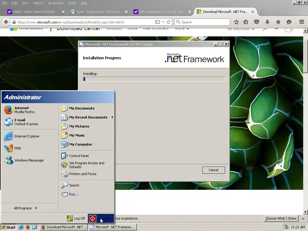The width and height of the screenshot is (308, 231).
Task: Click the Hello chat smiley icon
Action: click(289, 22)
